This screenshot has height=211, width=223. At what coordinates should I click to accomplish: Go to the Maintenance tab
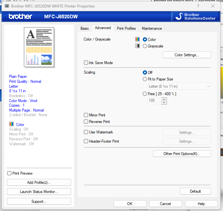tap(152, 28)
